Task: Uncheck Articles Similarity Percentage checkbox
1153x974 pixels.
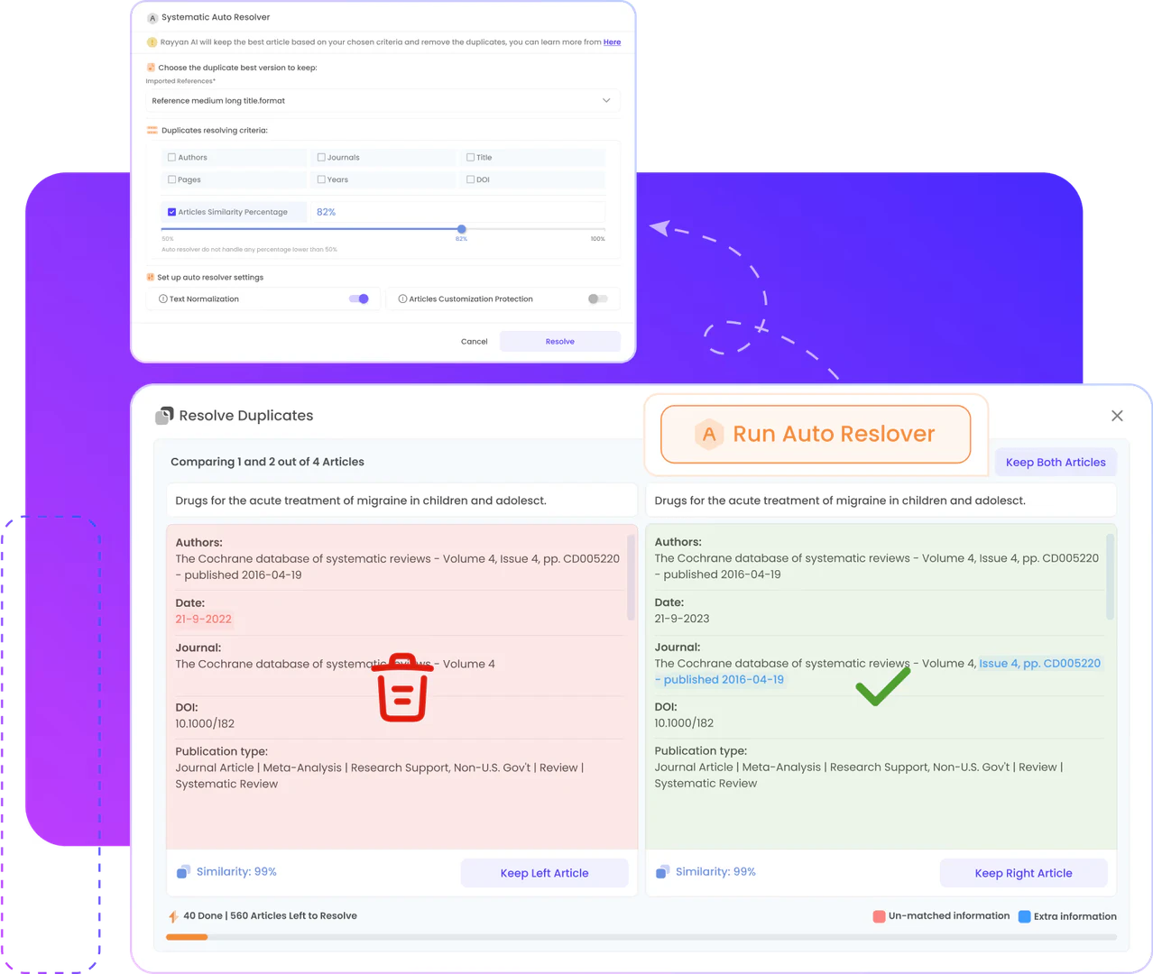Action: pyautogui.click(x=172, y=213)
